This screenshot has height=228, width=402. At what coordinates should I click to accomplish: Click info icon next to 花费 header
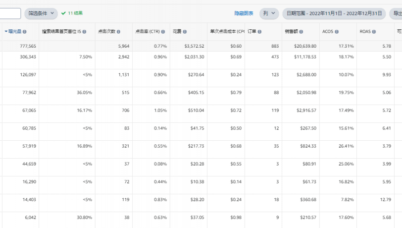[x=185, y=32]
